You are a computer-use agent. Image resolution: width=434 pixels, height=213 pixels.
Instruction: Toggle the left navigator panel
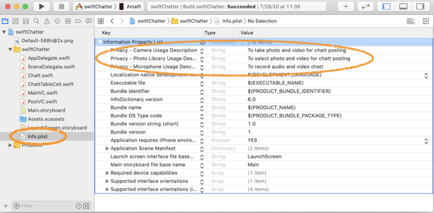pyautogui.click(x=386, y=7)
